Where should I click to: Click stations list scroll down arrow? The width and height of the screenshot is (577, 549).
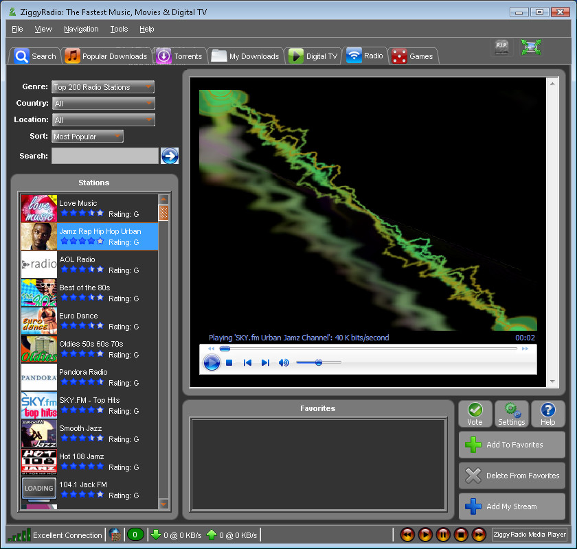point(163,504)
